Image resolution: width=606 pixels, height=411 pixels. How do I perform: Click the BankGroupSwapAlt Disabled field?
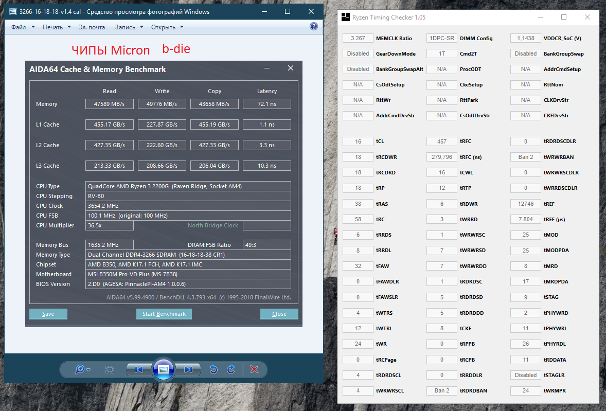pyautogui.click(x=358, y=69)
